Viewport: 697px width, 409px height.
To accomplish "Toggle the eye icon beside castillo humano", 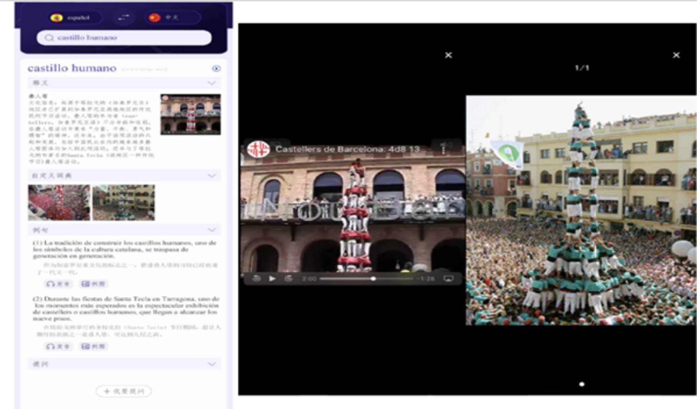I will (216, 69).
